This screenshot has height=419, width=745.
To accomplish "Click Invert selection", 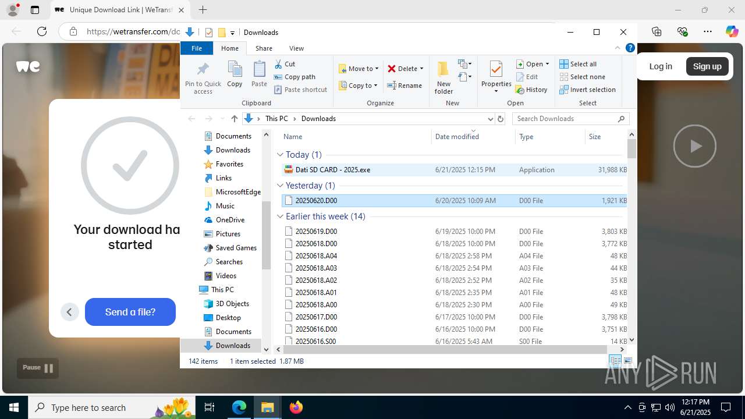I will 587,90.
